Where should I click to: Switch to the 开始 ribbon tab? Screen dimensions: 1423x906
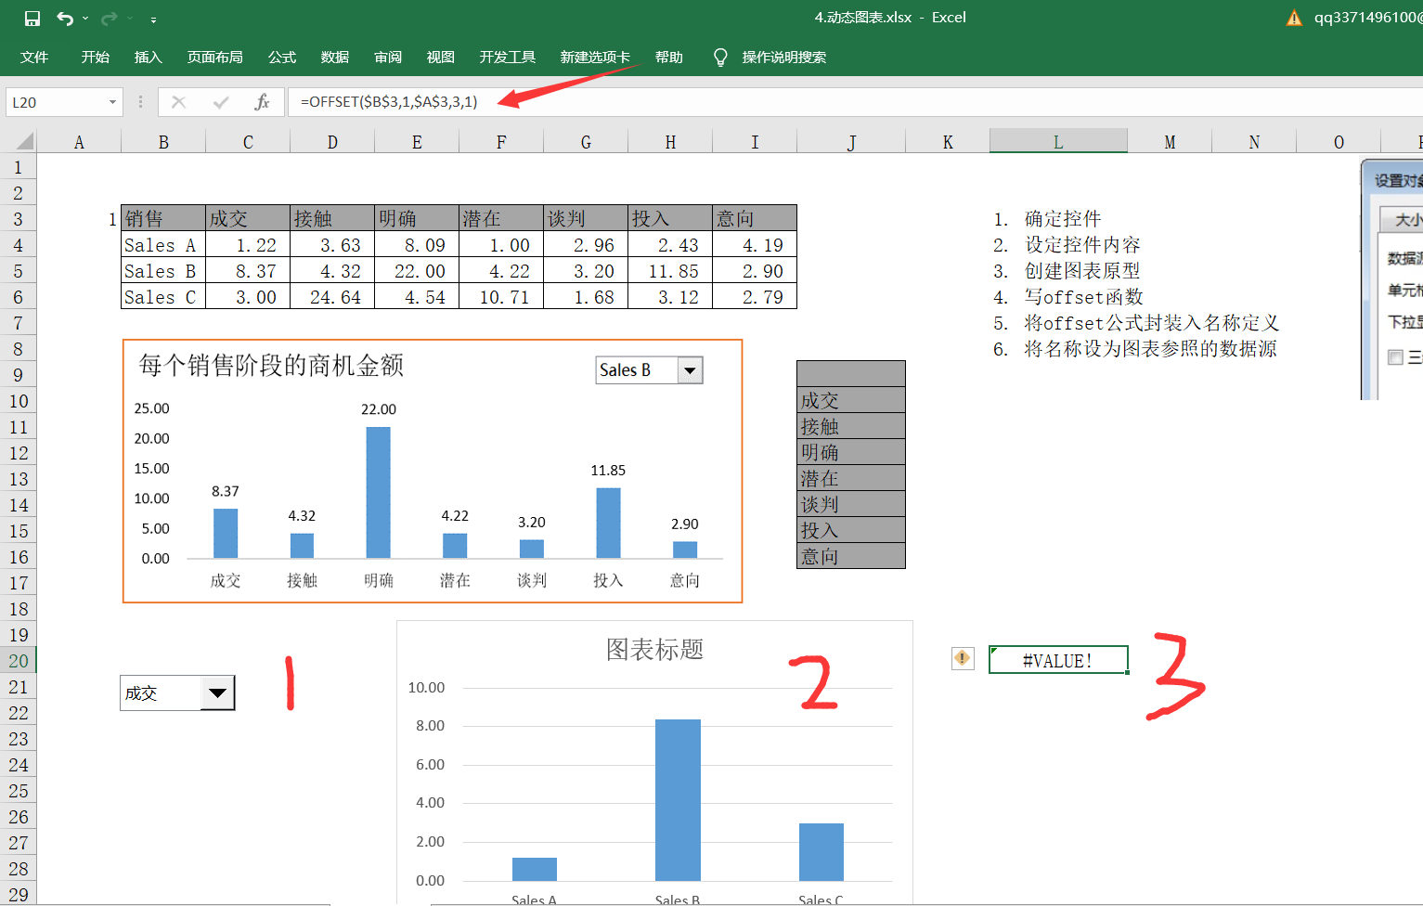(x=96, y=58)
